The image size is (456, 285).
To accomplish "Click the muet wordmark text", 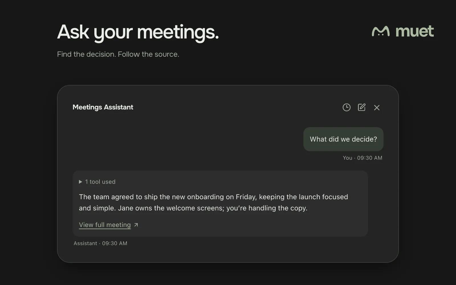I will pos(415,31).
